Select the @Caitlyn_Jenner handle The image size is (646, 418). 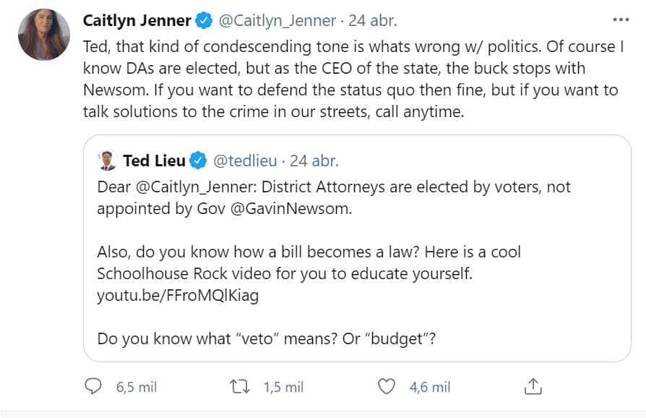279,21
